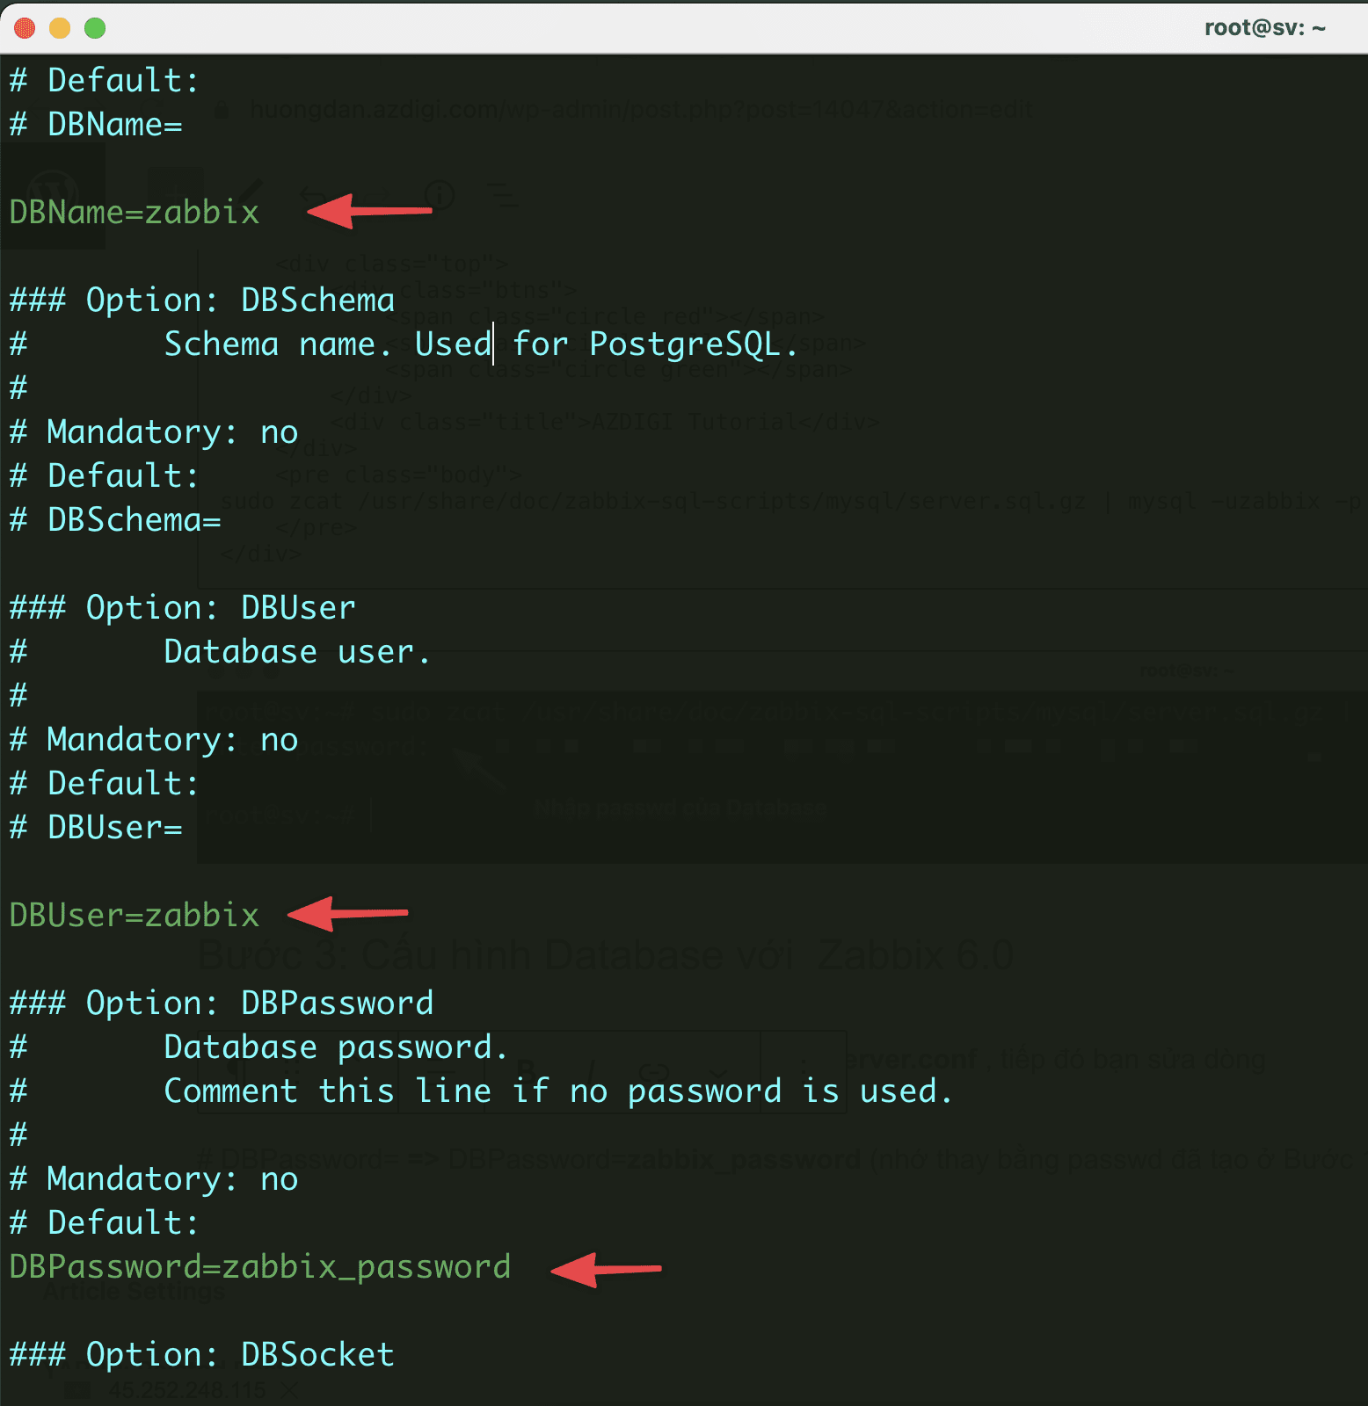The height and width of the screenshot is (1406, 1368).
Task: Click the green zoom window button
Action: [95, 28]
